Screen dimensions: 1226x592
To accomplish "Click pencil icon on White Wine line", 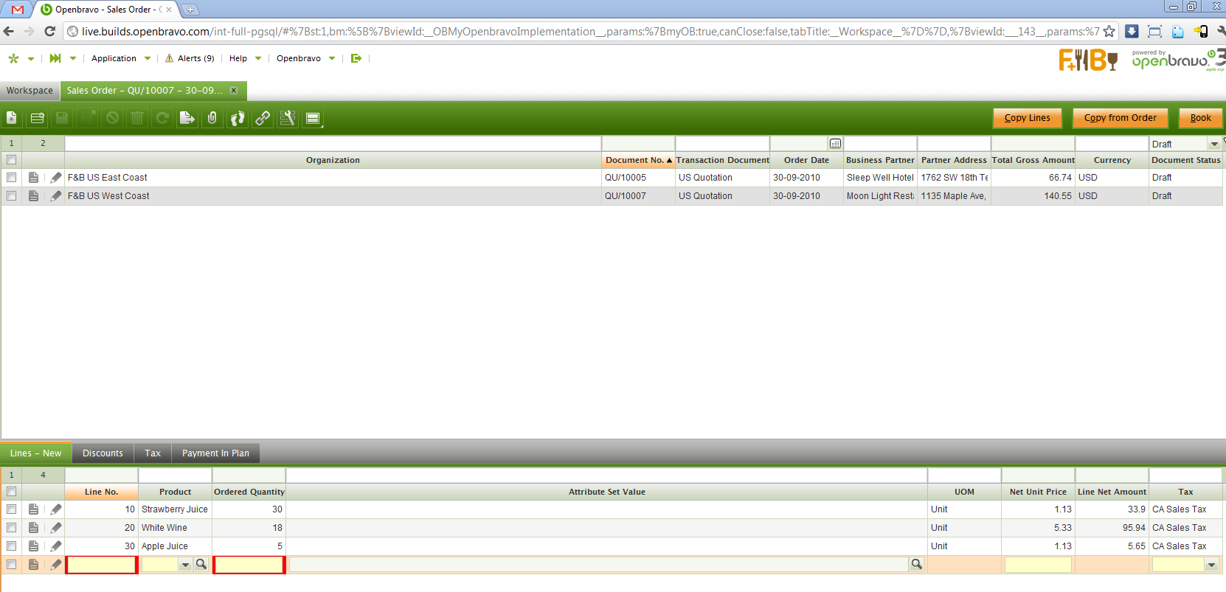I will [x=56, y=528].
